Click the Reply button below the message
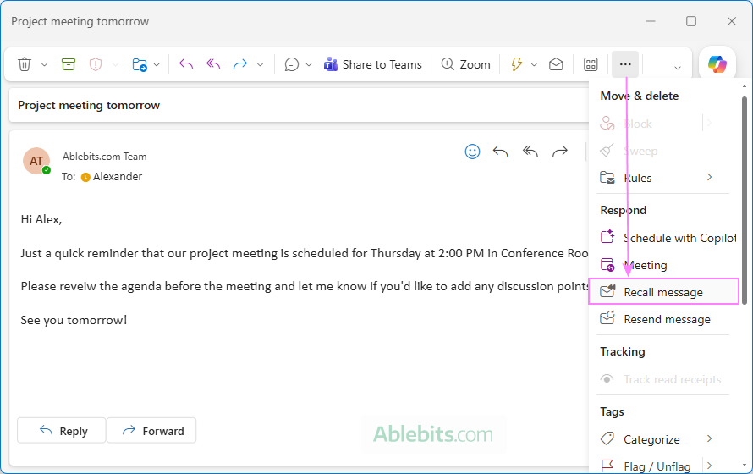The width and height of the screenshot is (753, 474). (x=62, y=431)
